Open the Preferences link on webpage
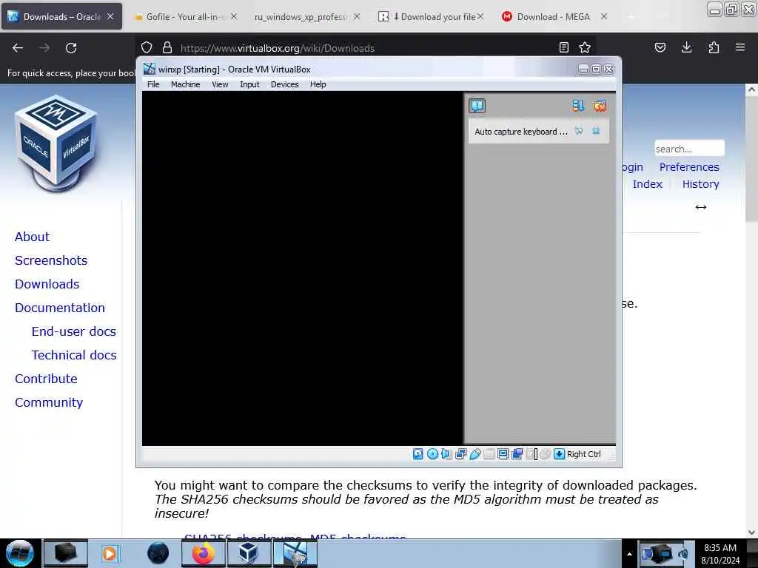This screenshot has height=568, width=758. point(689,167)
